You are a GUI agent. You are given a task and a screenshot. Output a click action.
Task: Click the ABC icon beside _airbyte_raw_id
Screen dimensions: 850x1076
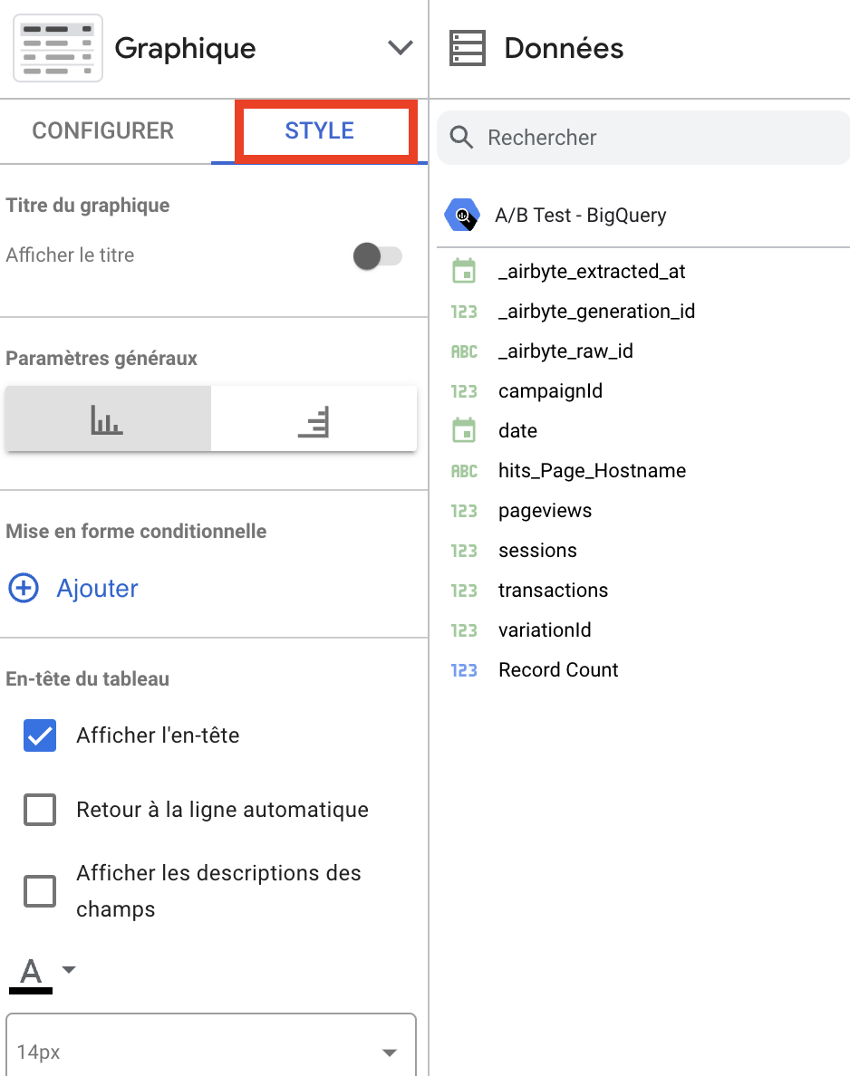tap(464, 351)
